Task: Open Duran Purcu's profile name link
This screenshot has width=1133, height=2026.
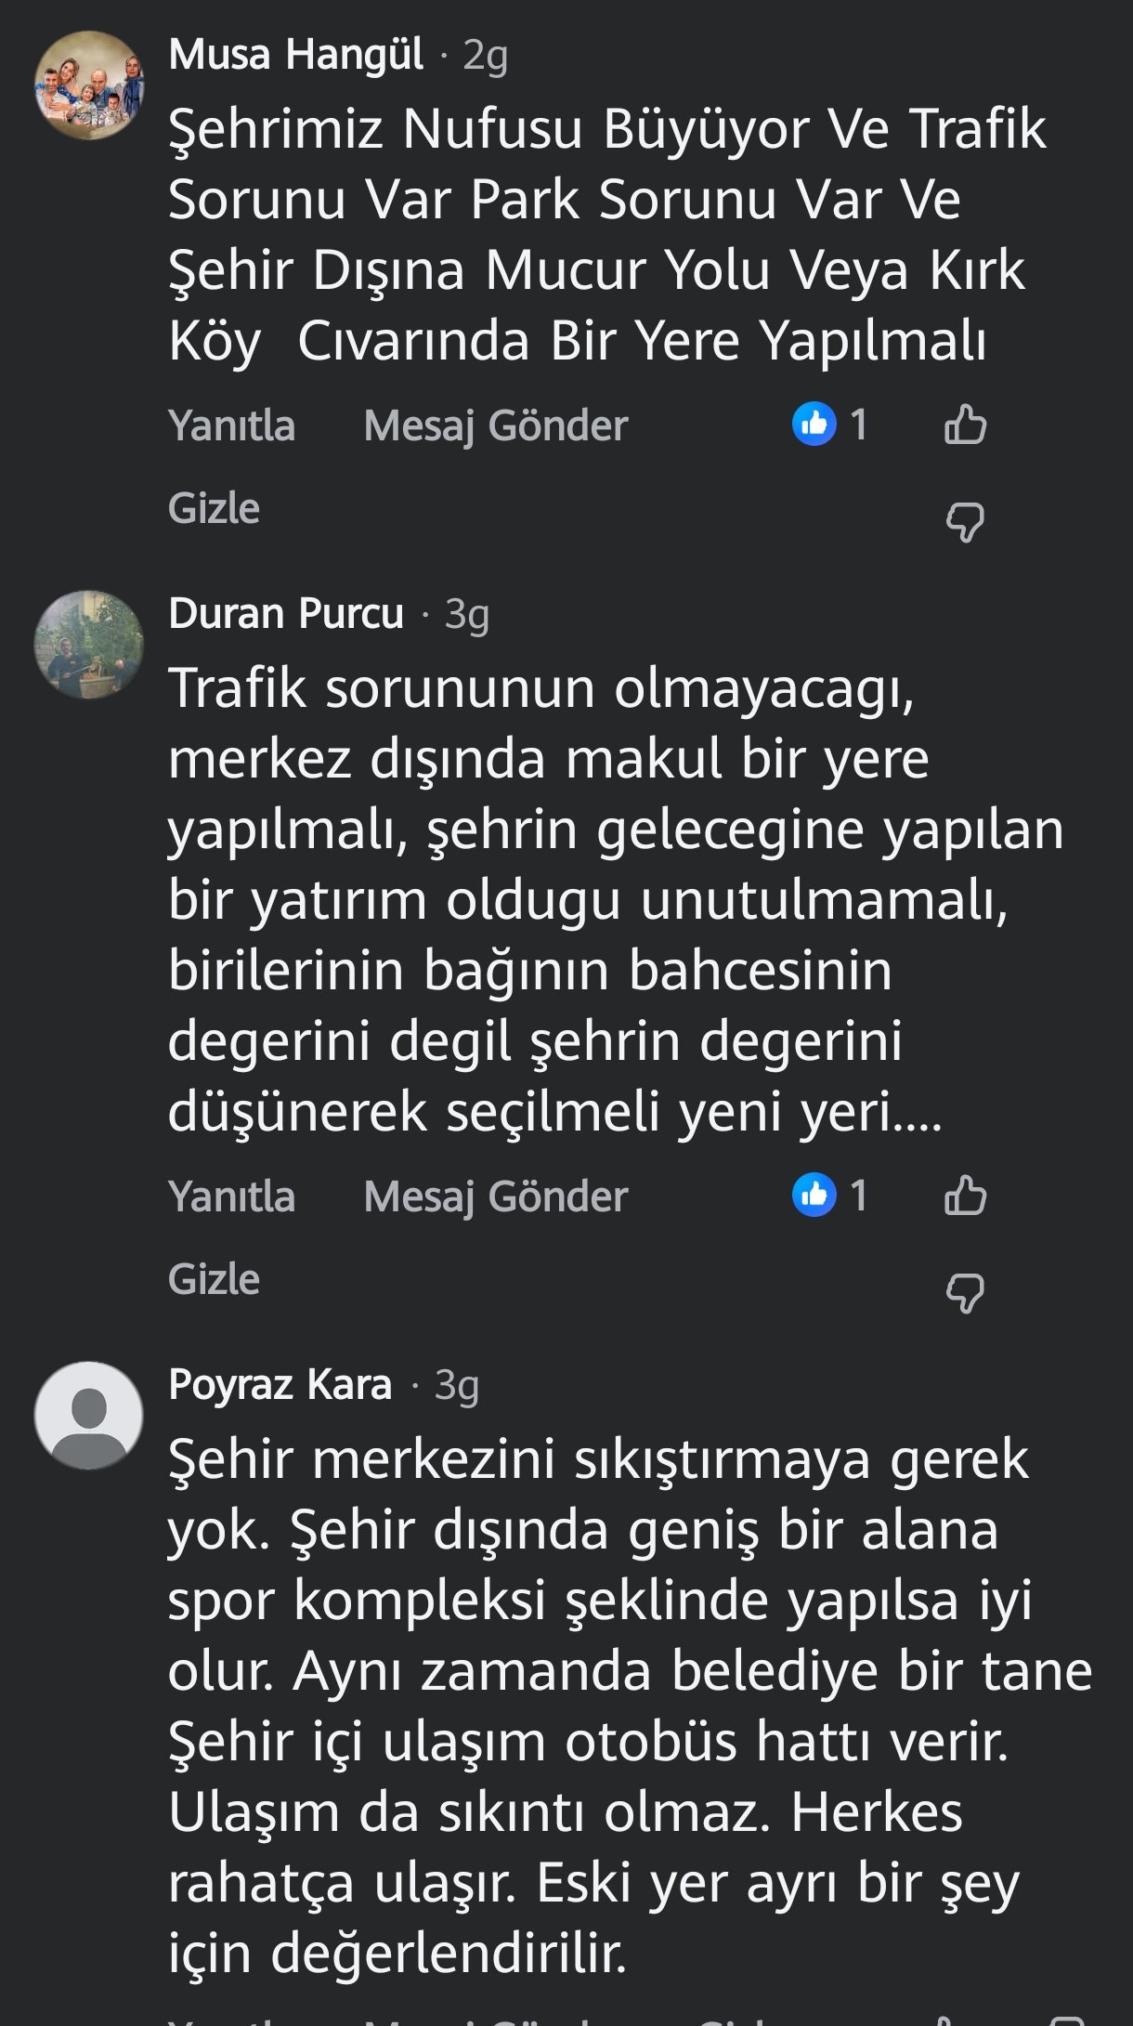Action: coord(286,613)
